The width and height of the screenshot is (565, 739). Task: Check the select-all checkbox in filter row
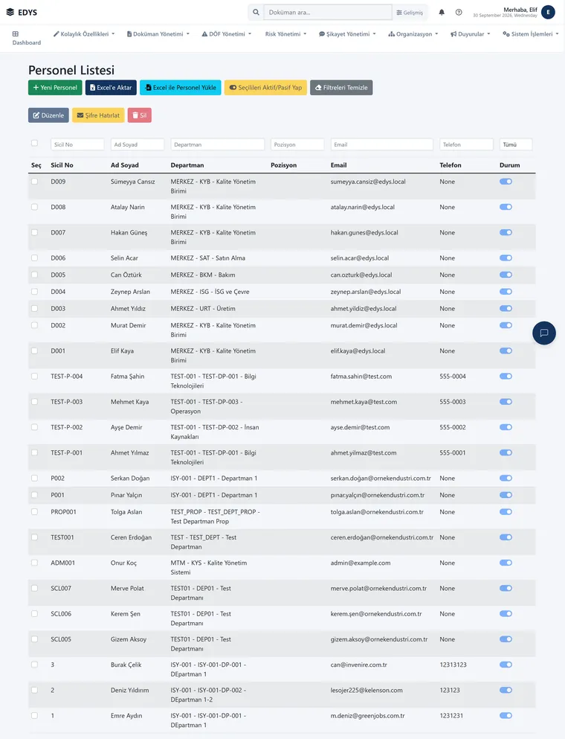(x=34, y=143)
